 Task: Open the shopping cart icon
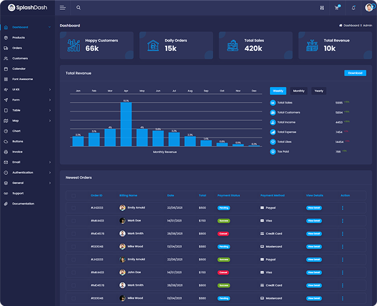pos(337,8)
